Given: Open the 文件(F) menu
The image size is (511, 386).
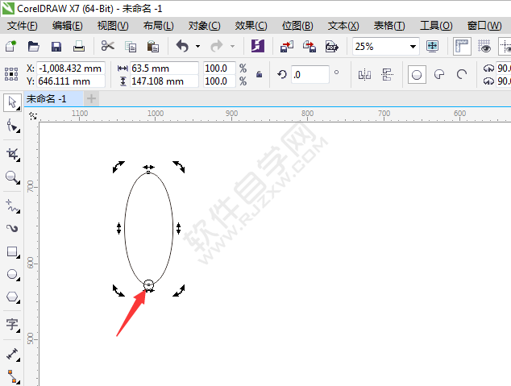Looking at the screenshot, I should coord(22,26).
